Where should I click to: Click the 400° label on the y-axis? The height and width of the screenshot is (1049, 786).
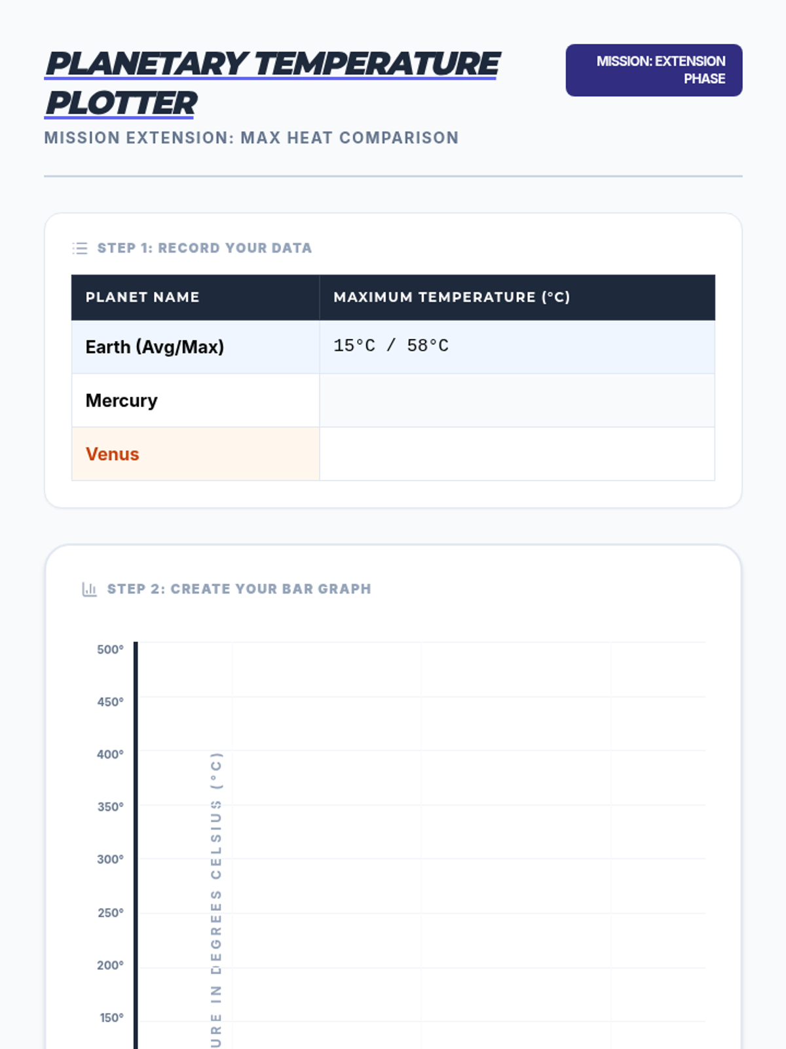click(110, 755)
